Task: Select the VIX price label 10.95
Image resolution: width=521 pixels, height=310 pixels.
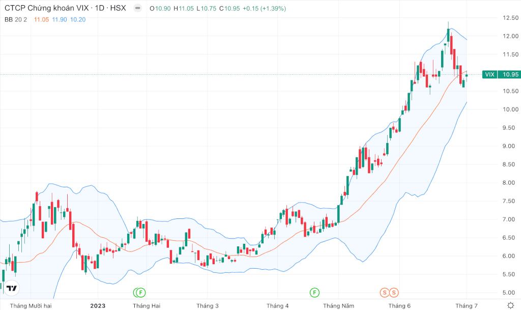Action: pyautogui.click(x=501, y=74)
